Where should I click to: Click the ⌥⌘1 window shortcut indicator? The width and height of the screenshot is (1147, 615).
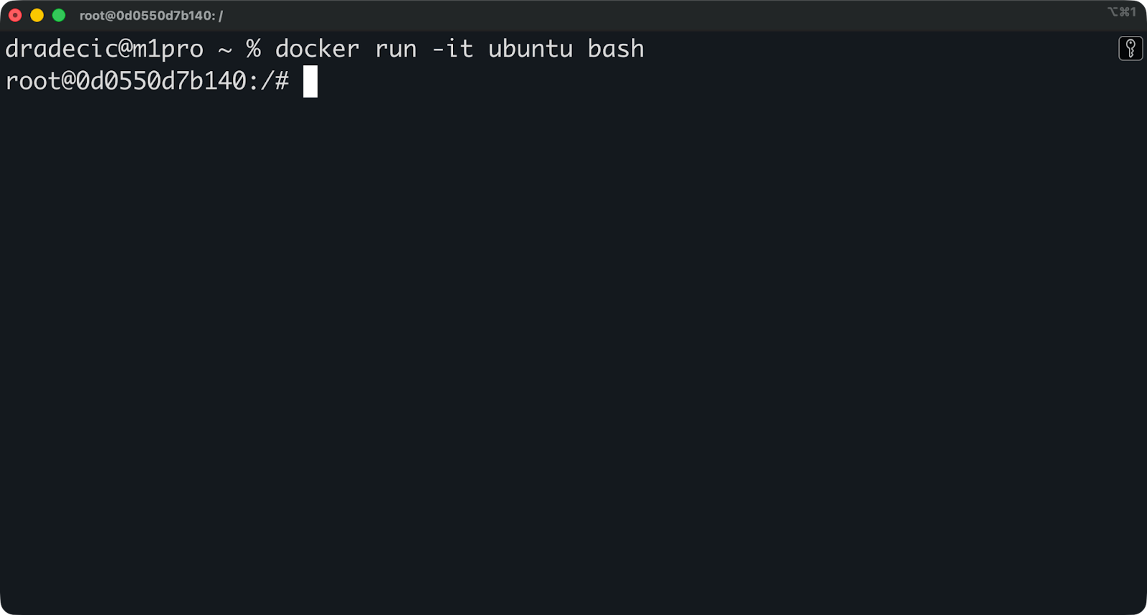[x=1124, y=12]
